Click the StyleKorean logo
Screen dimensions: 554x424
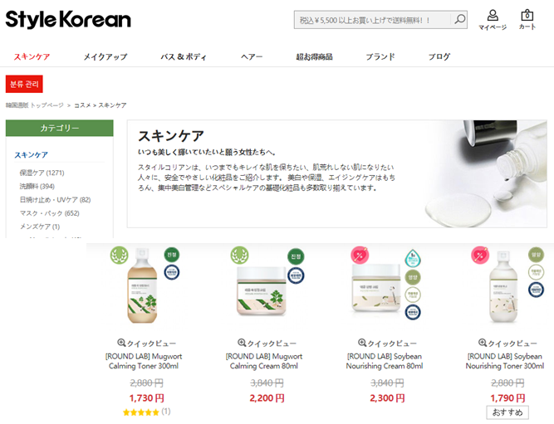(x=68, y=19)
